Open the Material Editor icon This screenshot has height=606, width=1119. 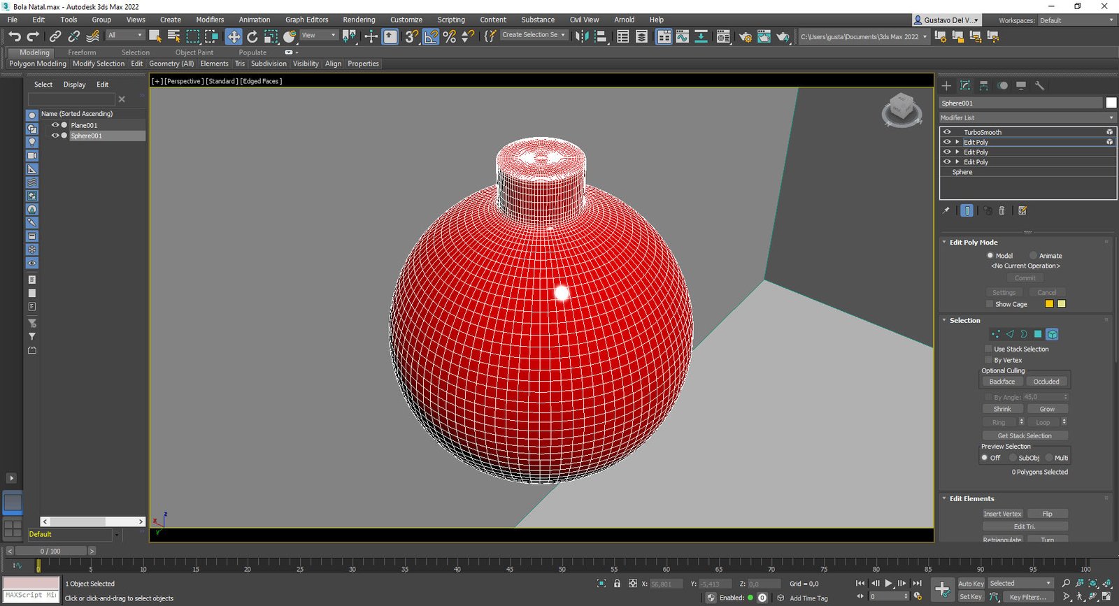click(x=723, y=36)
